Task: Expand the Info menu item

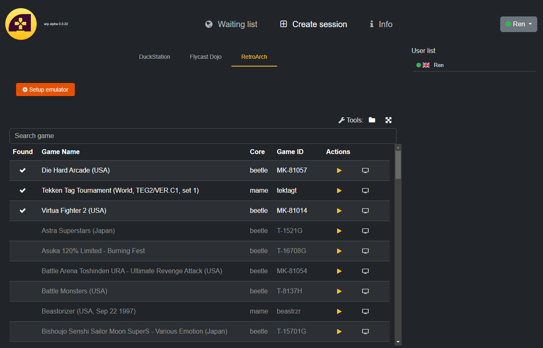Action: [x=381, y=24]
